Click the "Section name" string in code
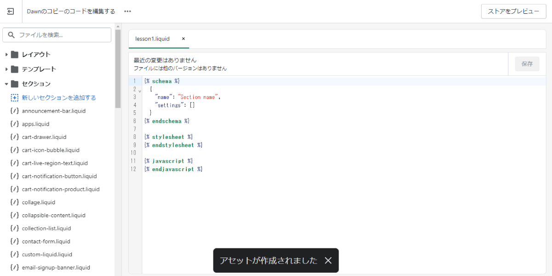552x276 pixels. [199, 97]
